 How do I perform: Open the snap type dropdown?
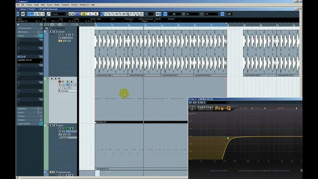pyautogui.click(x=174, y=14)
